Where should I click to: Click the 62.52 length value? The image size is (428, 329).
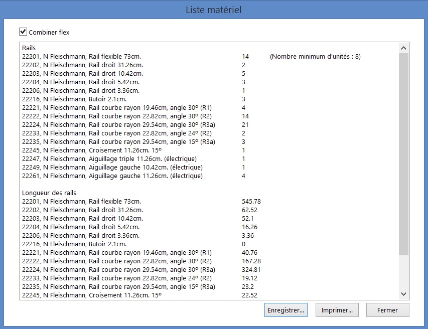point(249,210)
